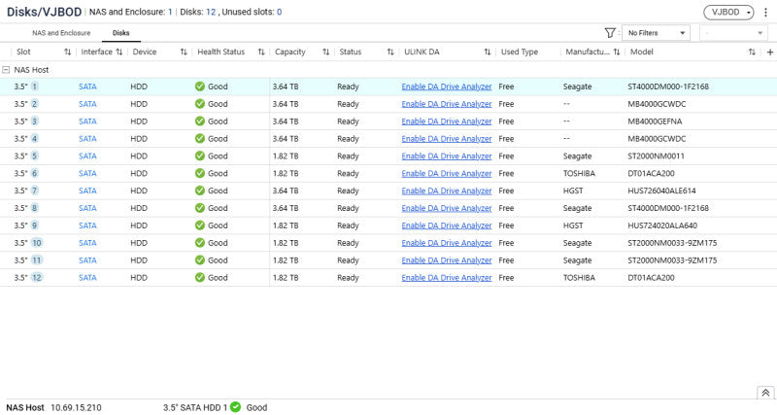The image size is (777, 415).
Task: Collapse the NAS Host group
Action: click(x=6, y=70)
